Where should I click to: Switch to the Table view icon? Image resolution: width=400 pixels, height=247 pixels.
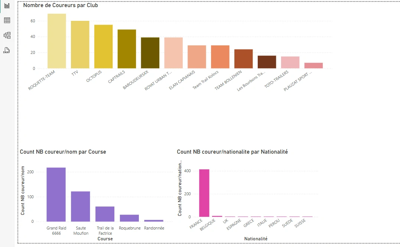click(7, 20)
